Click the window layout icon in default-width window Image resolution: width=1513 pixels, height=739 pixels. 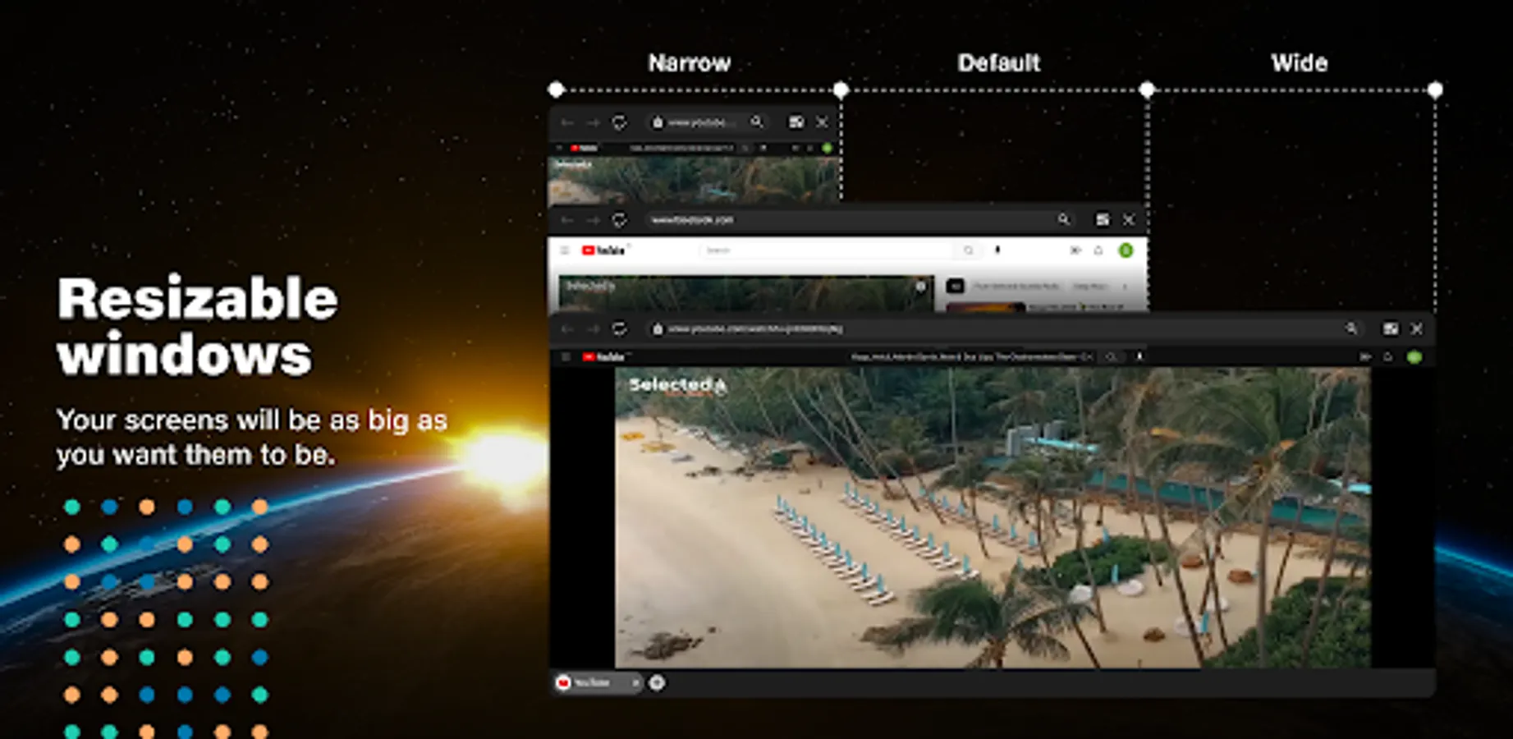(x=1103, y=220)
